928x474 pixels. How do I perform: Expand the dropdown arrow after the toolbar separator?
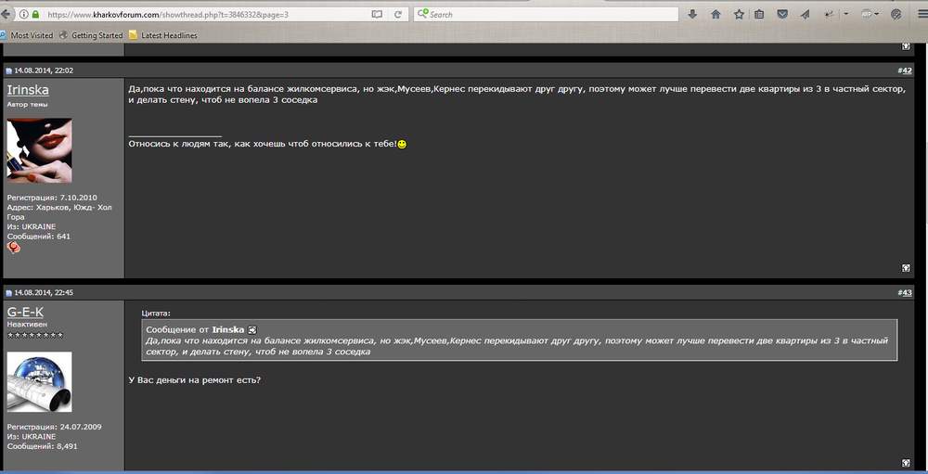tap(845, 14)
